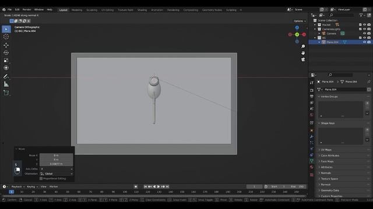This screenshot has height=209, width=373.
Task: Toggle BG collection eye visibility
Action: coord(364,38)
